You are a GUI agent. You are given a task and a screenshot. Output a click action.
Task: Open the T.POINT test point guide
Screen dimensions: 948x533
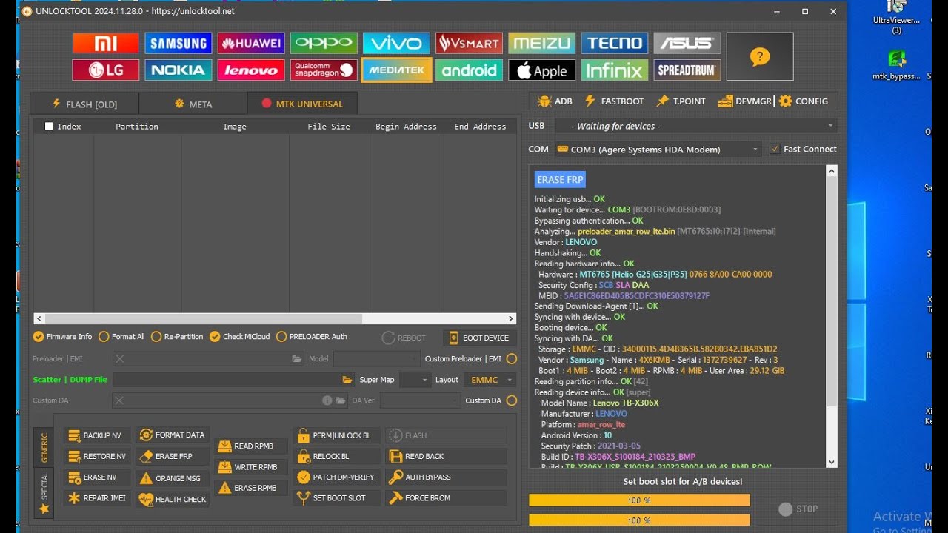pos(681,101)
